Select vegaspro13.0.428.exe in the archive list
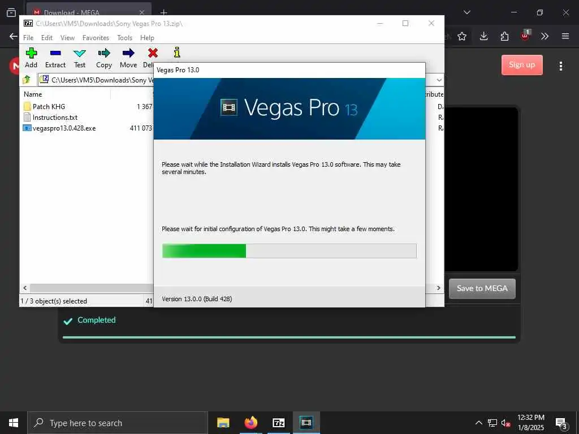 click(x=64, y=128)
